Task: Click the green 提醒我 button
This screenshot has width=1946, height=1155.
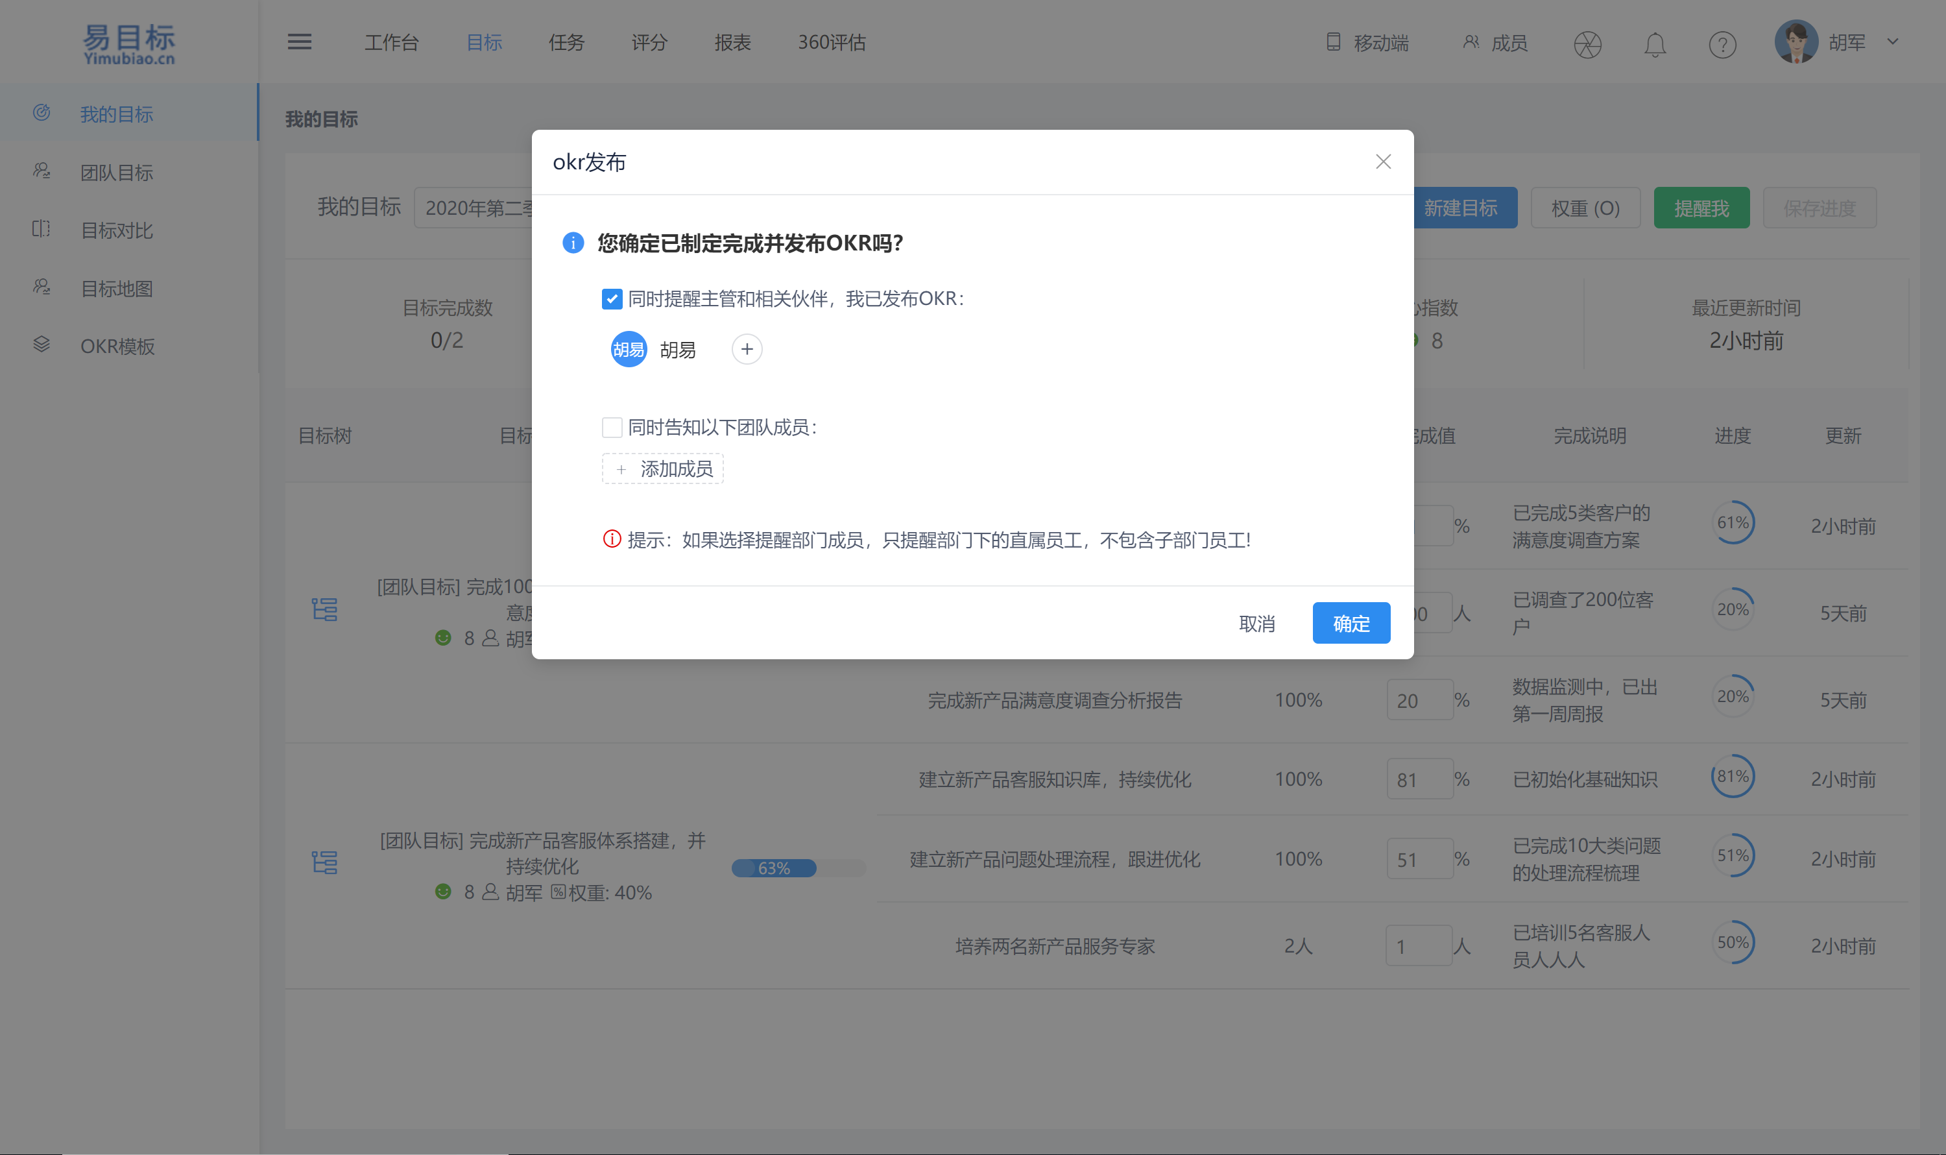Action: 1701,208
